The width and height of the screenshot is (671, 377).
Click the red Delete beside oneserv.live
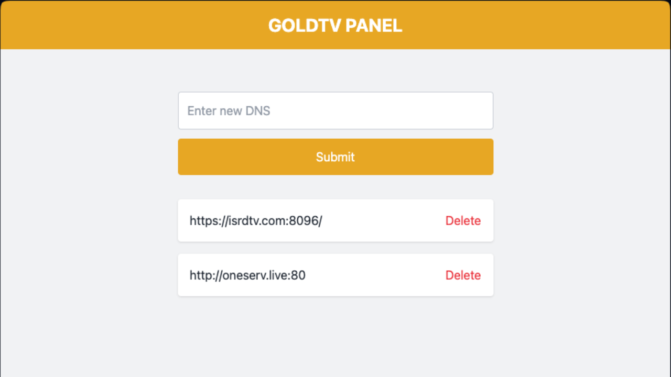click(463, 275)
